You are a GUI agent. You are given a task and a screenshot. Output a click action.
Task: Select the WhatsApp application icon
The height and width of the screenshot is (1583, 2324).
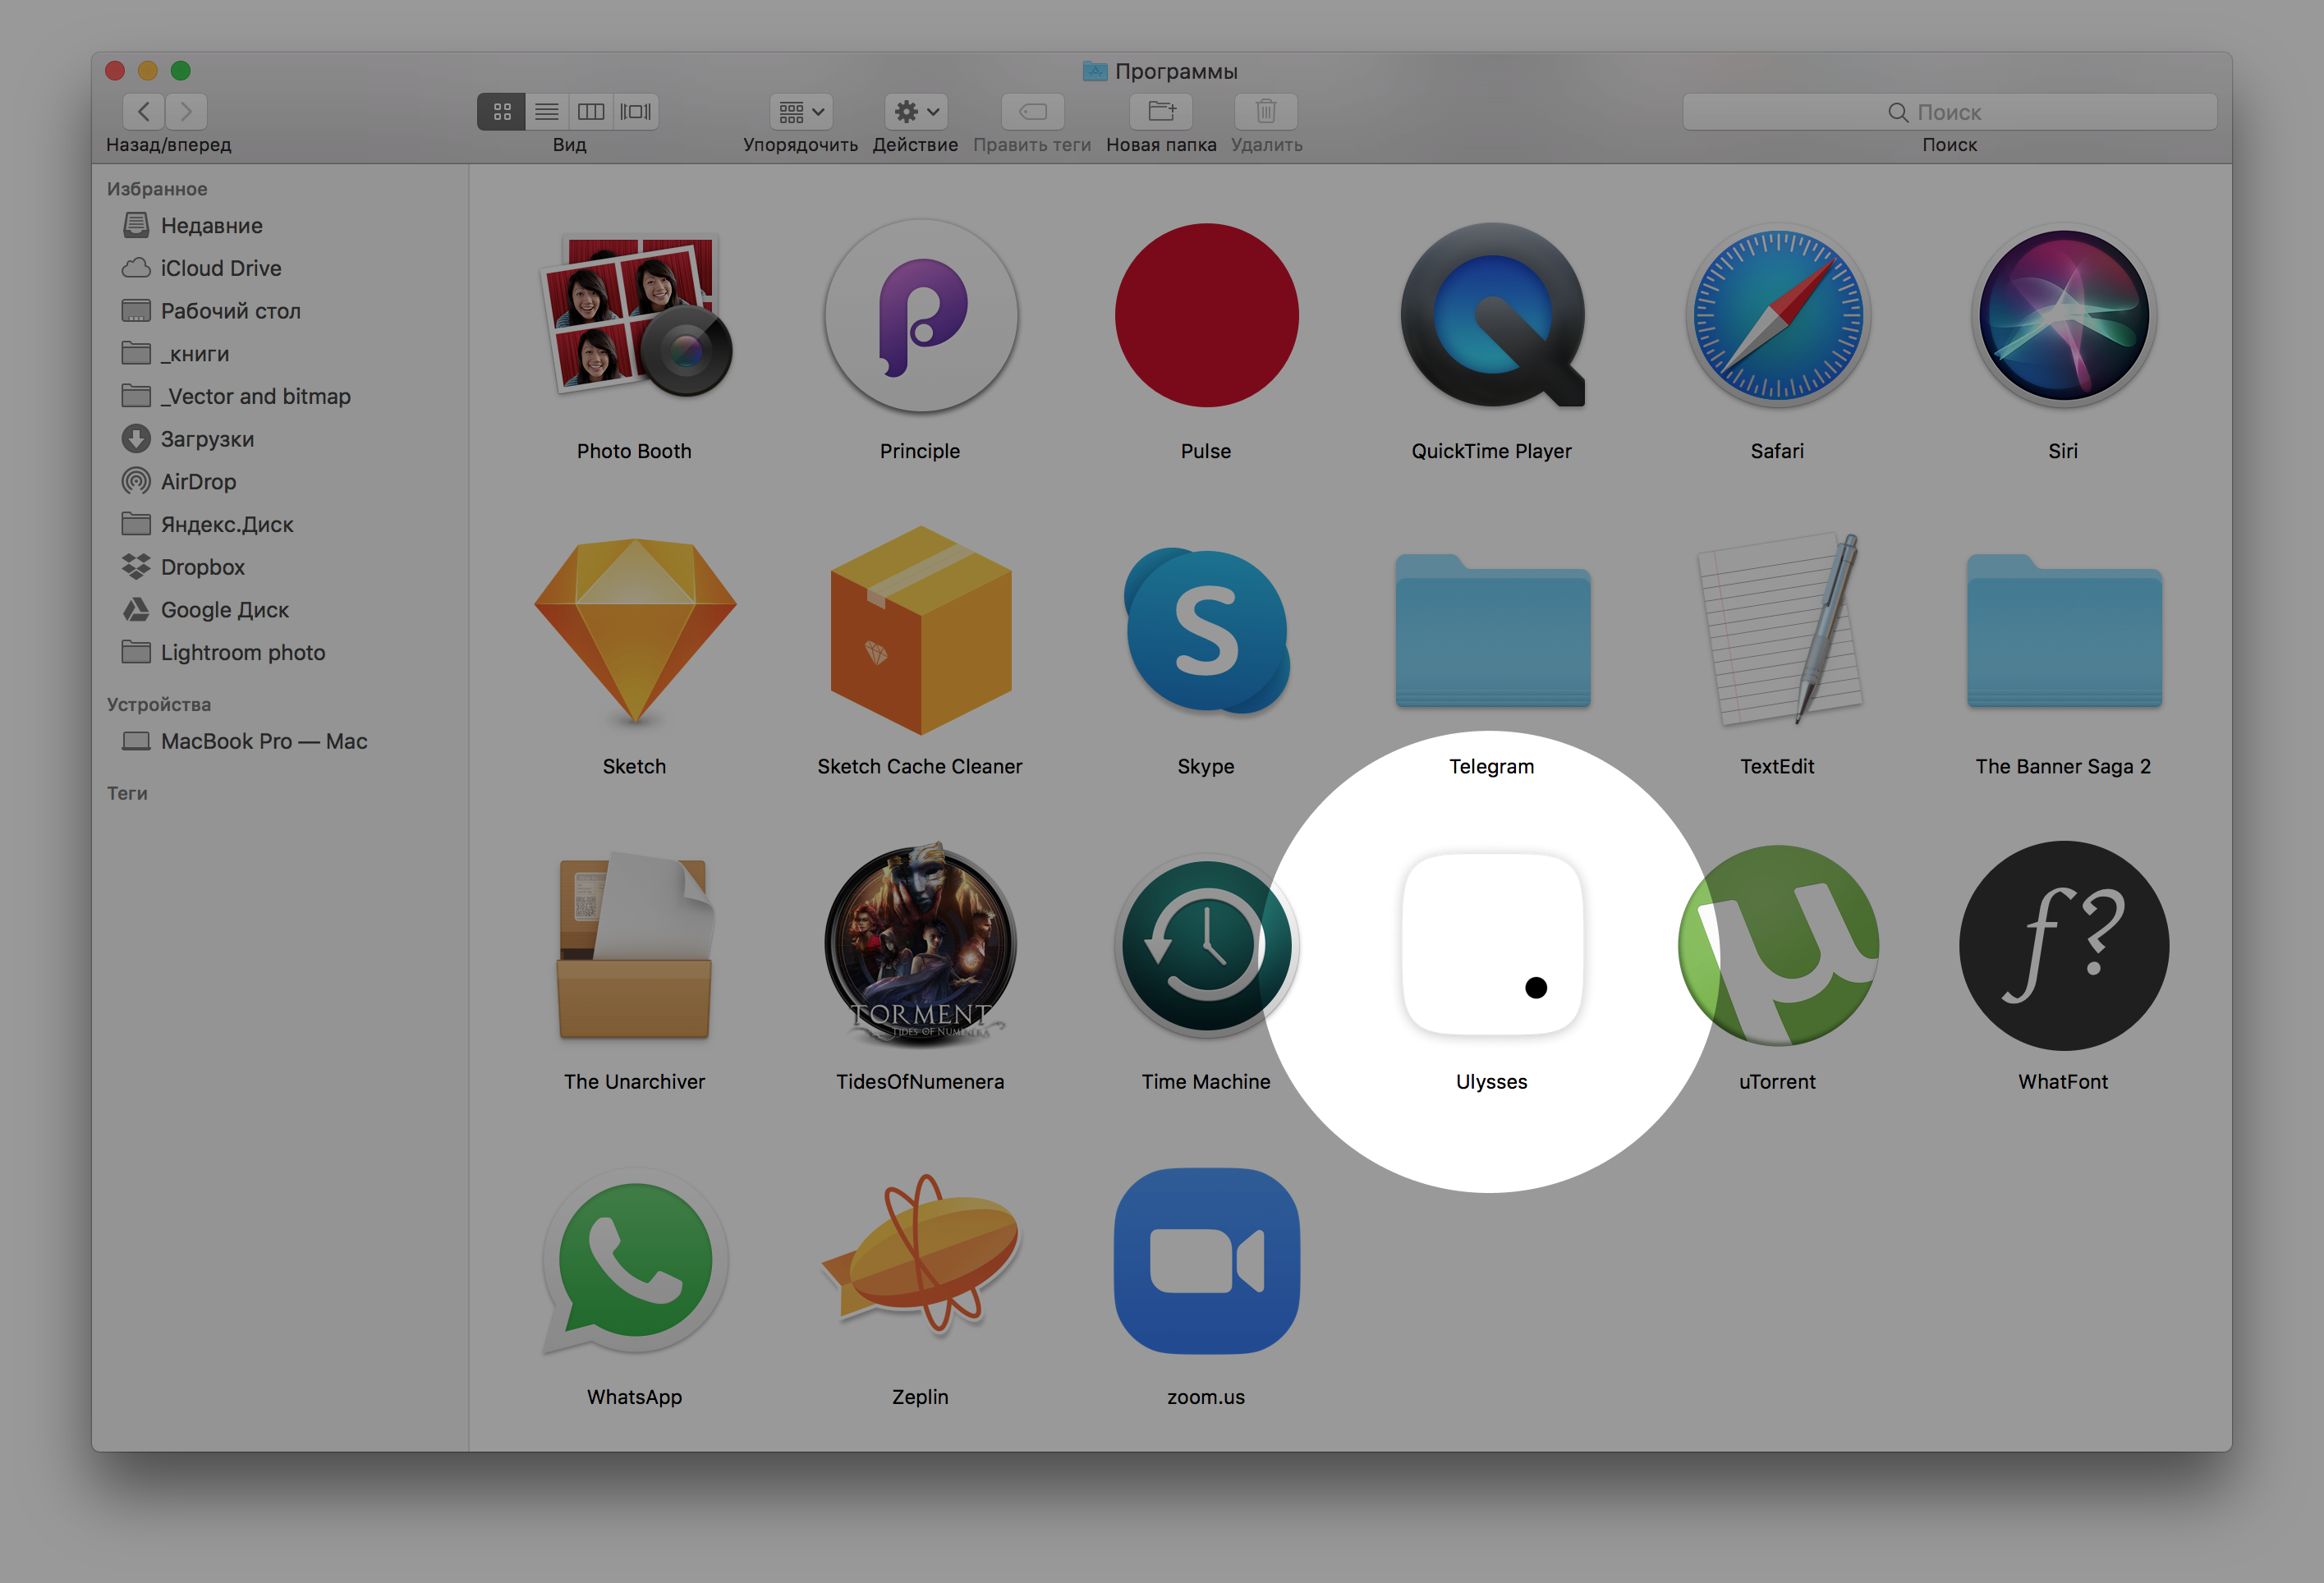(634, 1260)
